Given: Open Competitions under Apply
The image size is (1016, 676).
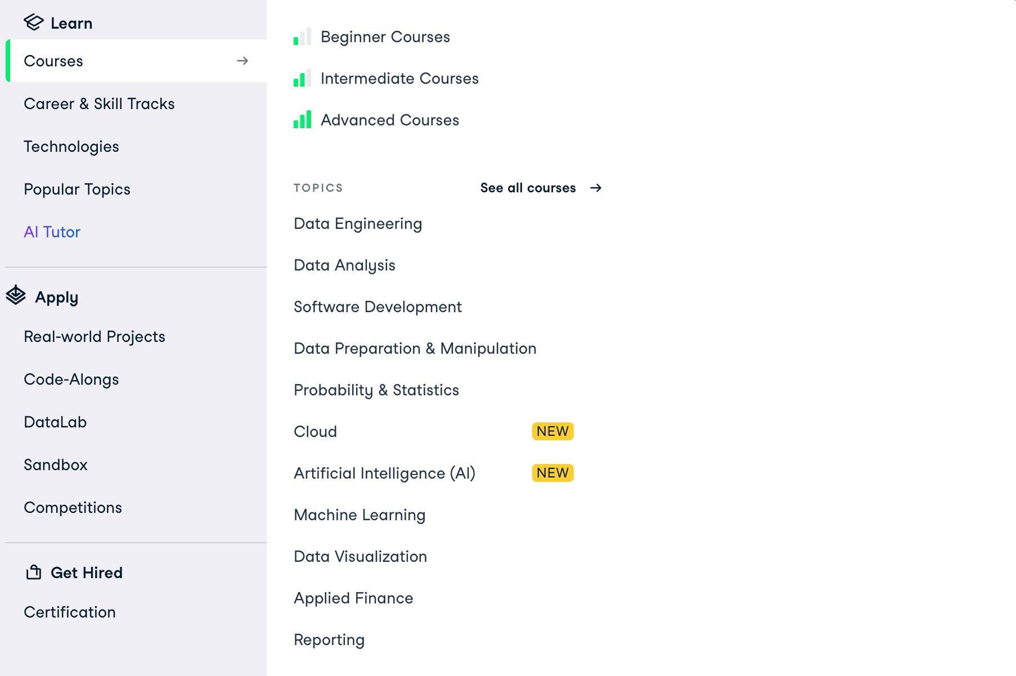Looking at the screenshot, I should pos(73,508).
